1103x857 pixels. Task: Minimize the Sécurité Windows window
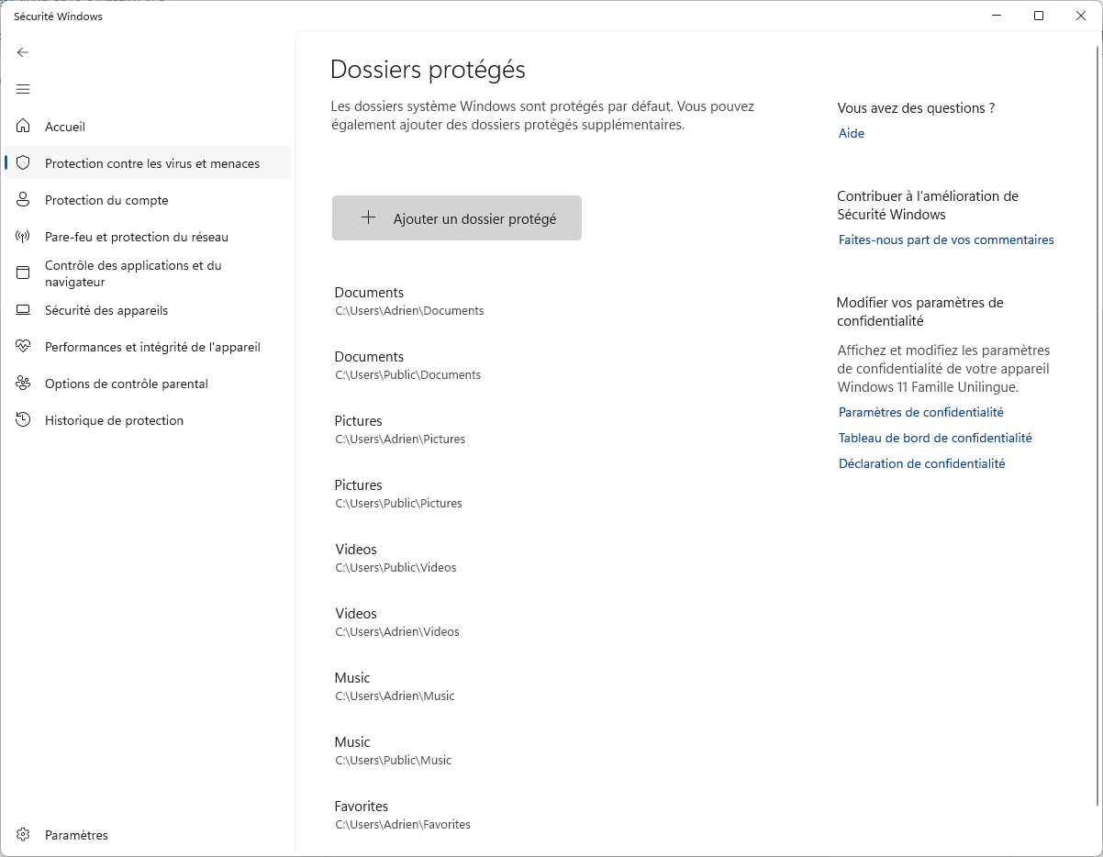(x=997, y=16)
